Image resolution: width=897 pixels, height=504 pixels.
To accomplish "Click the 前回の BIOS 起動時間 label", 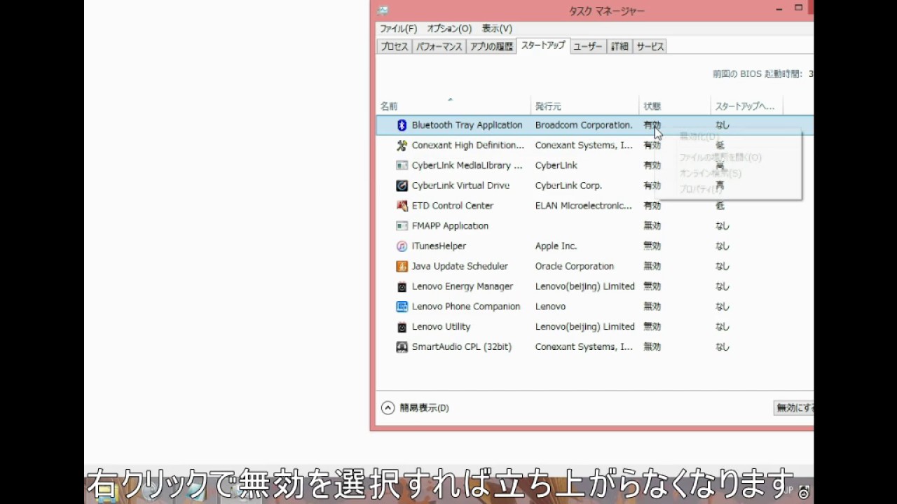I will (x=759, y=73).
